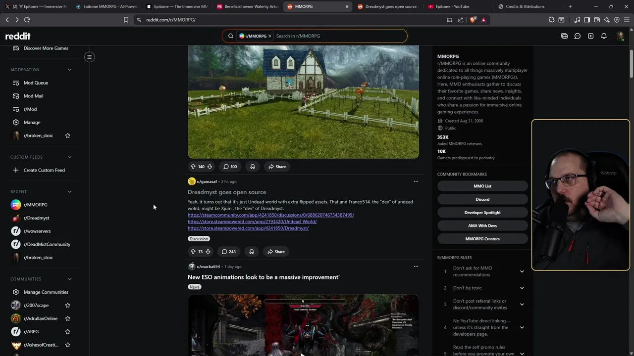Switch to the Beneficial owner Walenty tab
Screen dimensions: 634x356
tap(247, 6)
